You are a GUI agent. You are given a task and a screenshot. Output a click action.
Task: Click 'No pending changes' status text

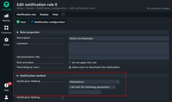pyautogui.click(x=158, y=8)
